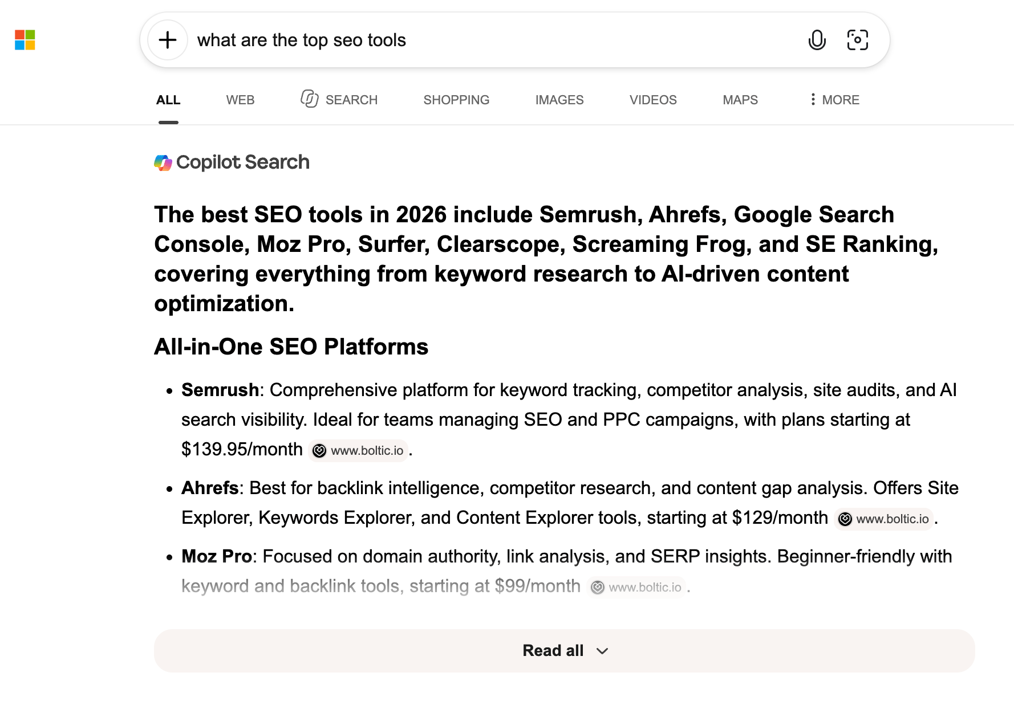Expand the answer with Read all
The image size is (1014, 701).
[564, 650]
